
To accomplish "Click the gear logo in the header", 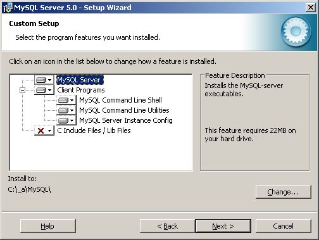I will pos(296,32).
